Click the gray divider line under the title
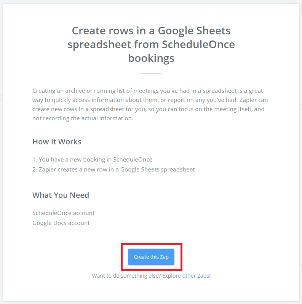The image size is (302, 304). pyautogui.click(x=151, y=73)
